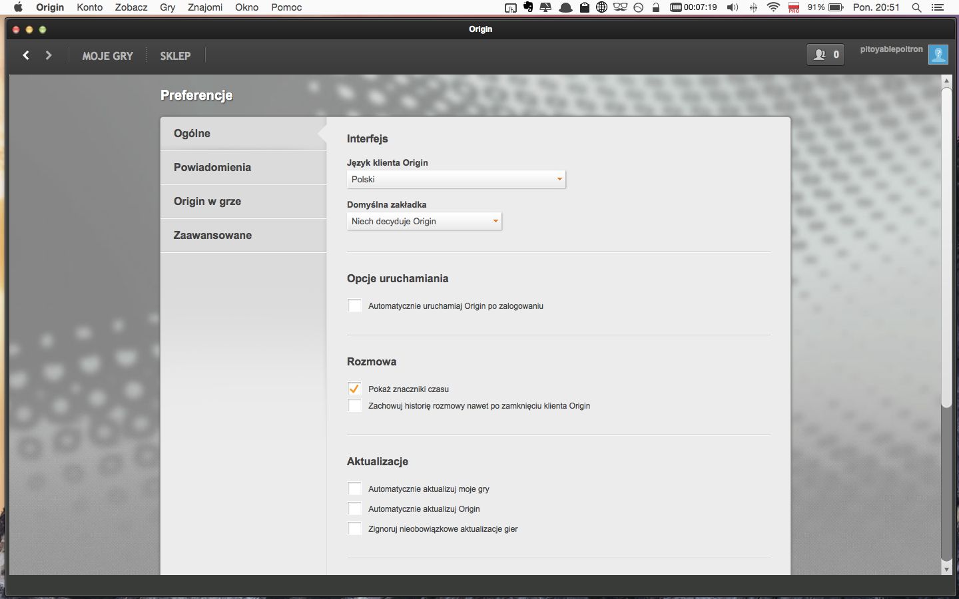Enable Automatycznie uruchamiaj Origin po zalogowaniu

point(354,305)
